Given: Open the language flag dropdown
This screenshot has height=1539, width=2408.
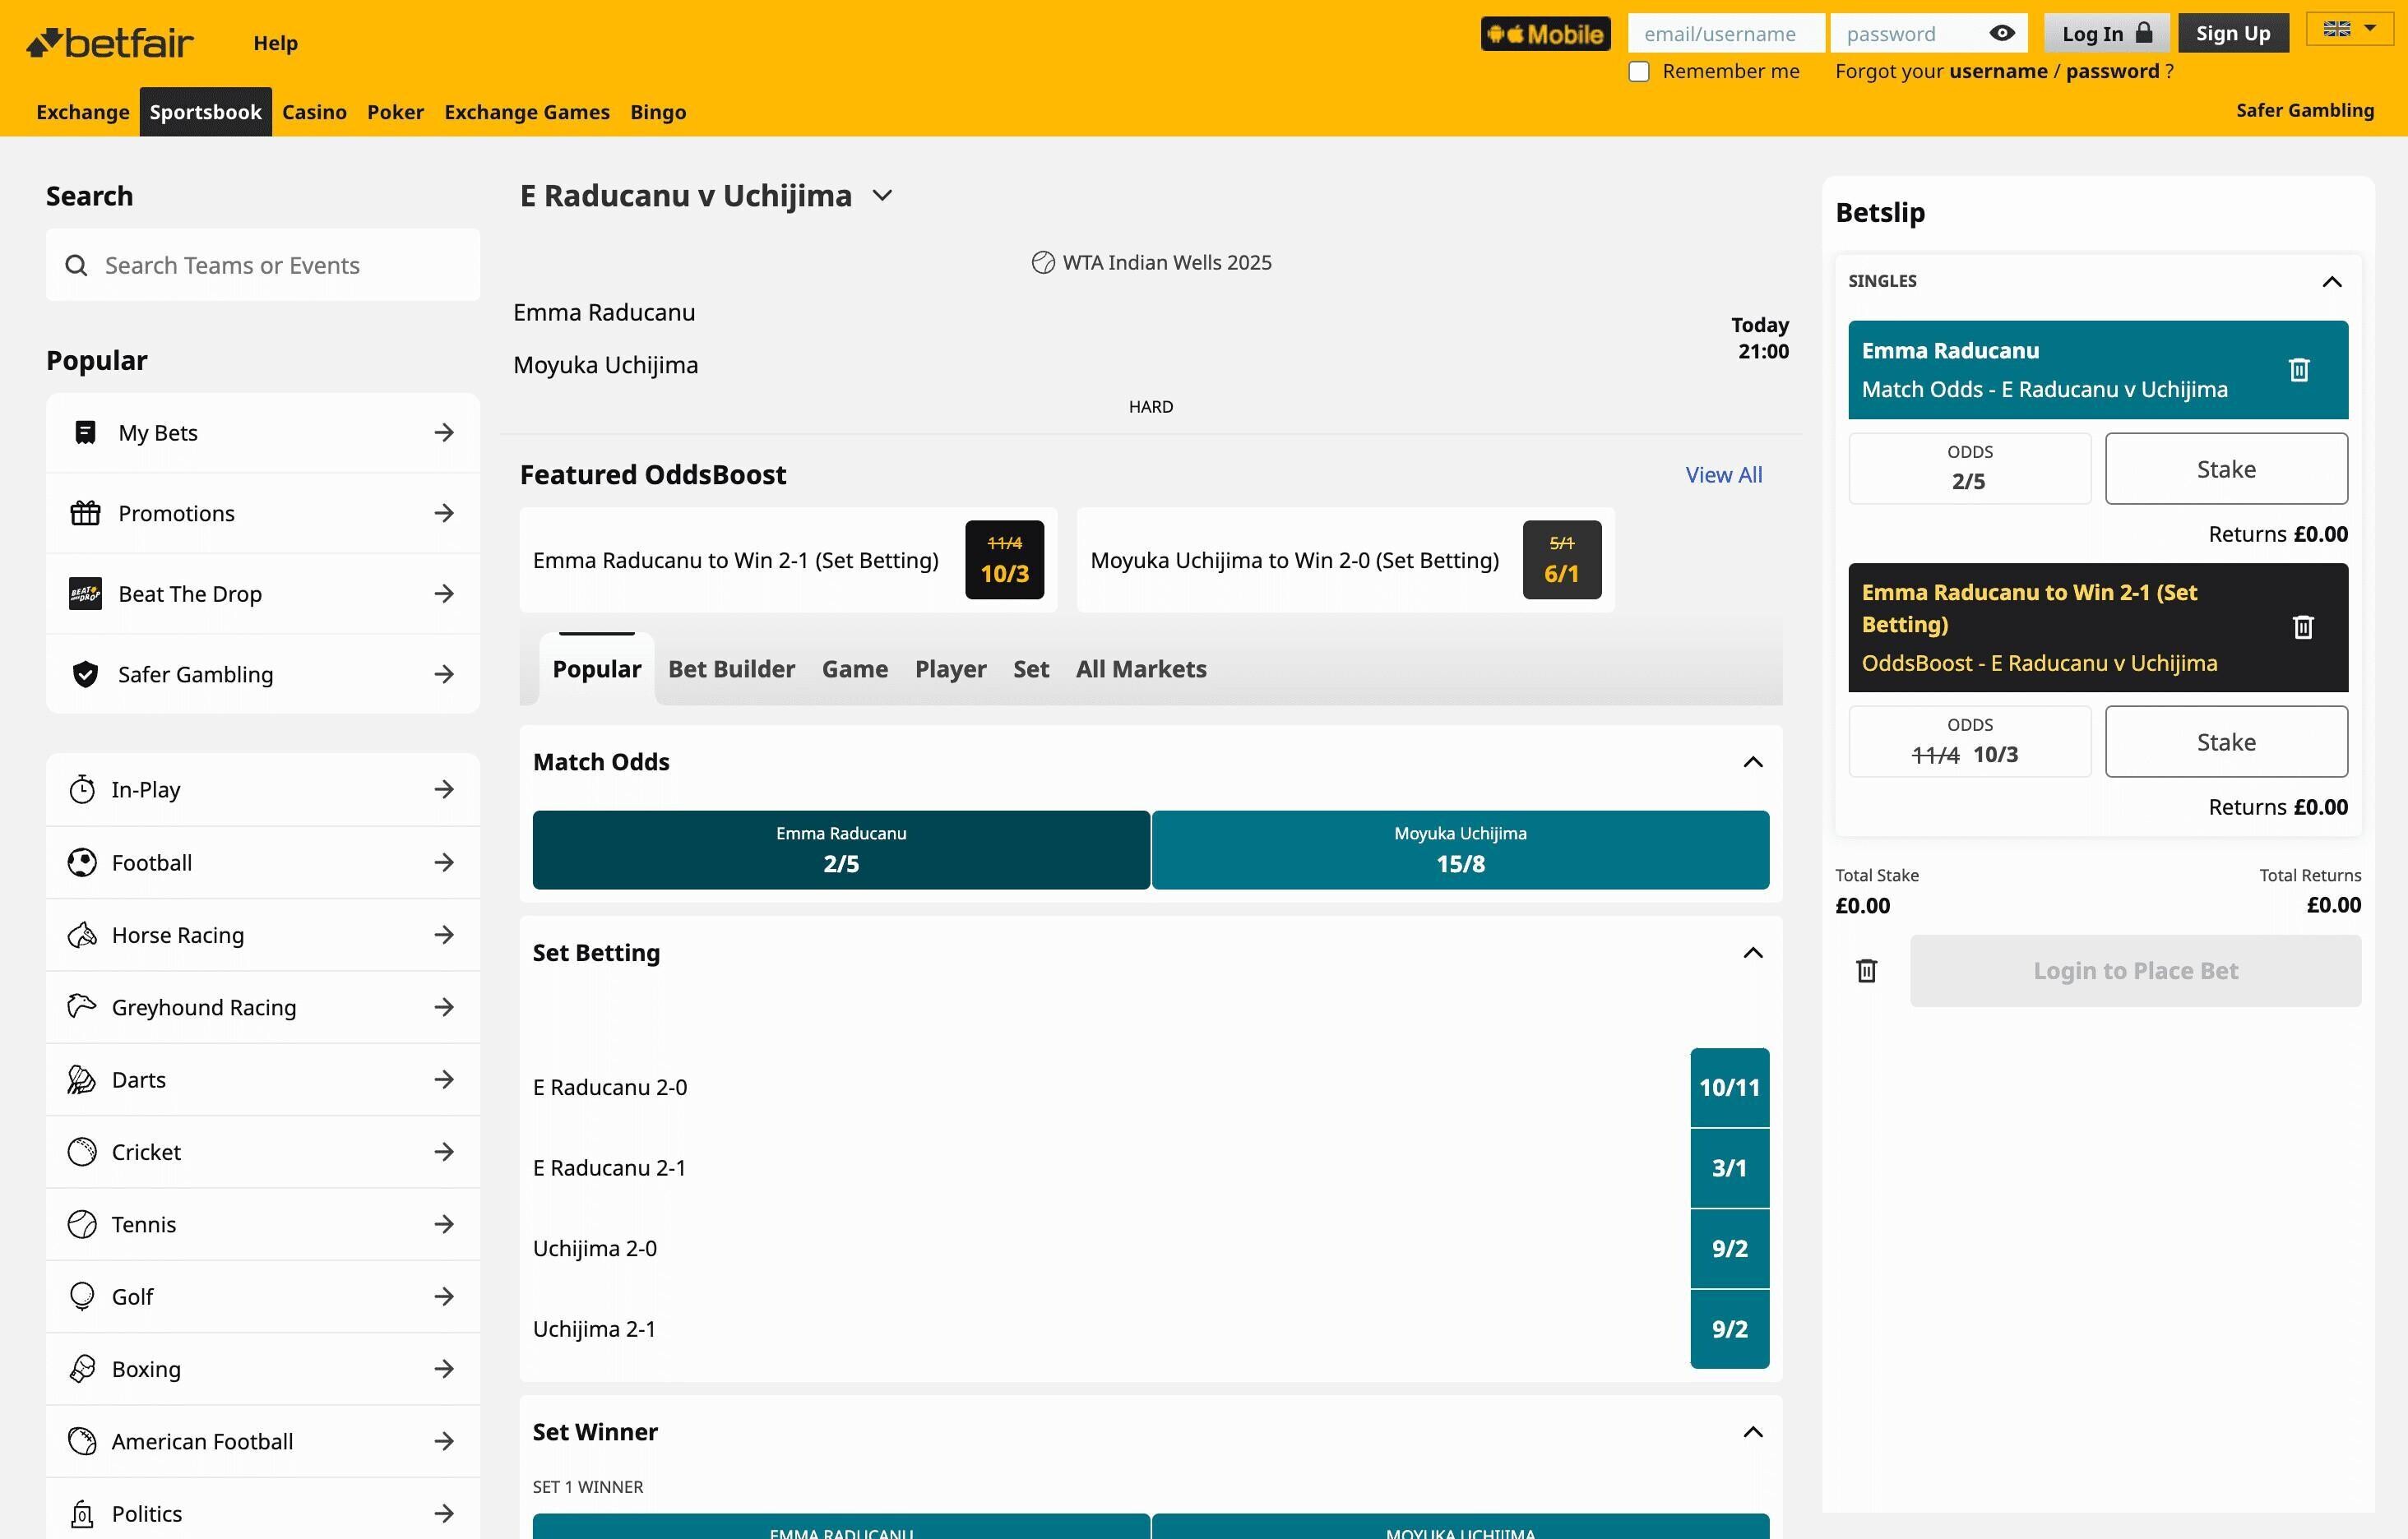Looking at the screenshot, I should (x=2349, y=29).
